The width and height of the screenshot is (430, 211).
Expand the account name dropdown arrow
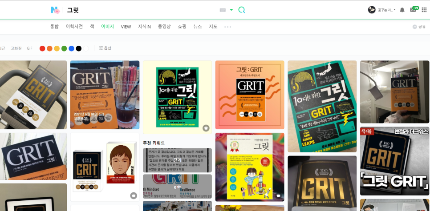click(395, 10)
